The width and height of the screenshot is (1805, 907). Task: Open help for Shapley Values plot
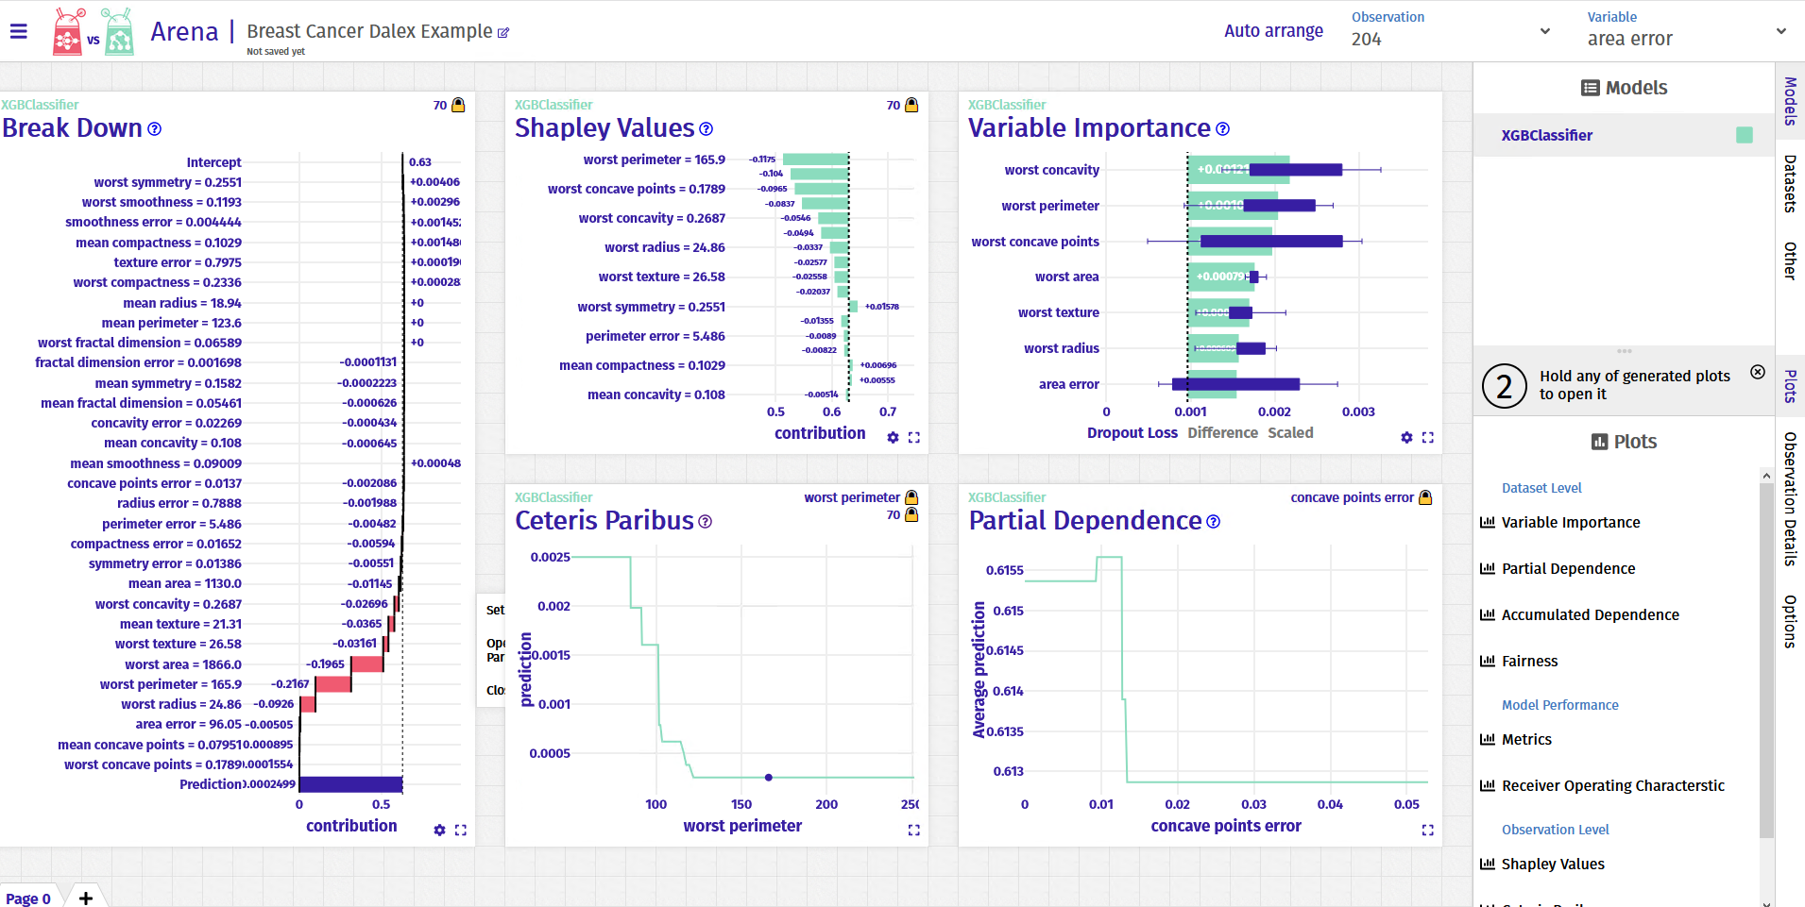(x=707, y=129)
